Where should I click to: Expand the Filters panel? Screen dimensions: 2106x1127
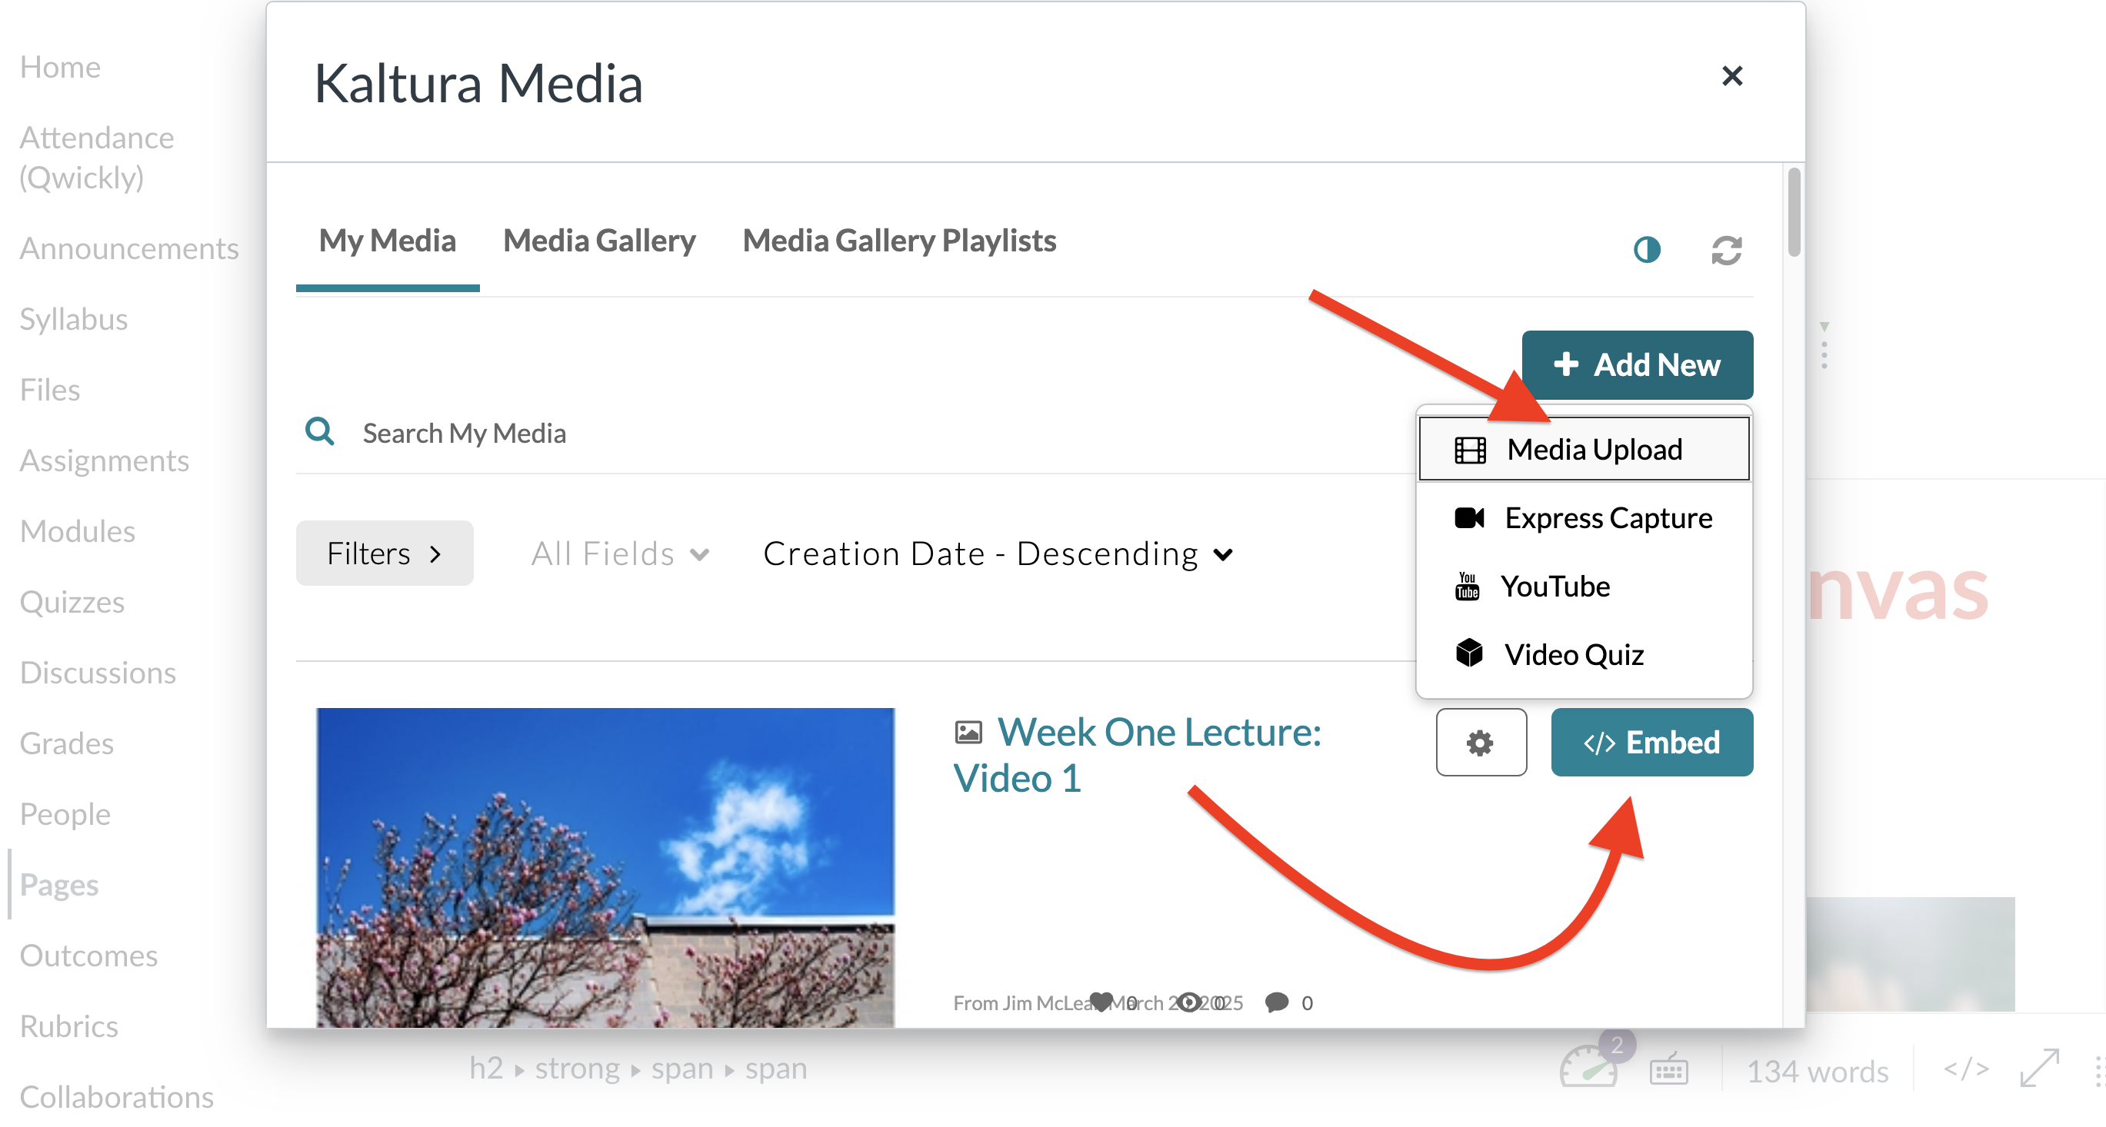click(x=385, y=554)
